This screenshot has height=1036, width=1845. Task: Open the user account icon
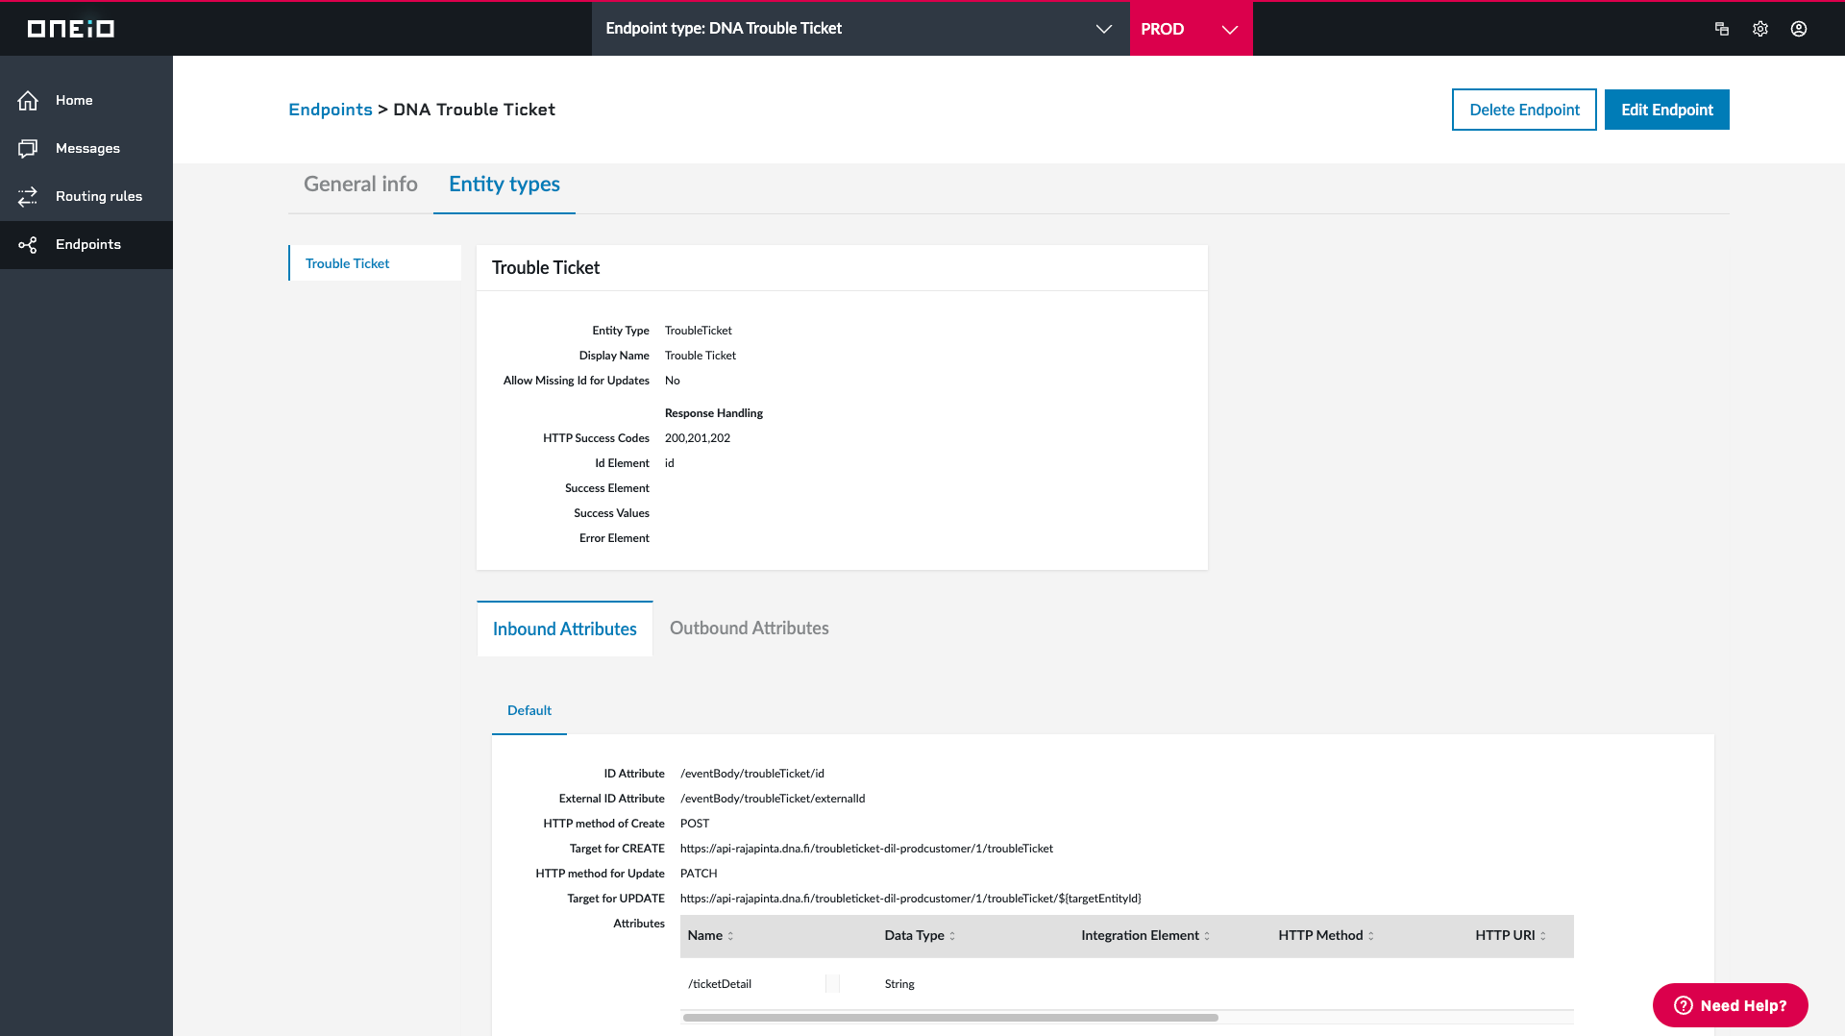coord(1799,29)
